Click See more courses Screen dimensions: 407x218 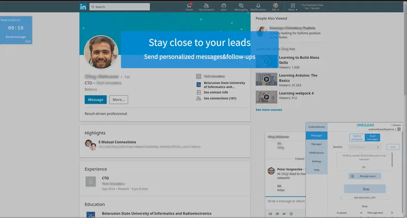tap(269, 110)
